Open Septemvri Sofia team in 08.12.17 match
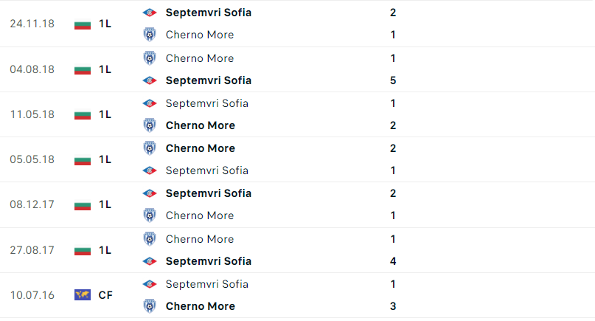 (209, 193)
